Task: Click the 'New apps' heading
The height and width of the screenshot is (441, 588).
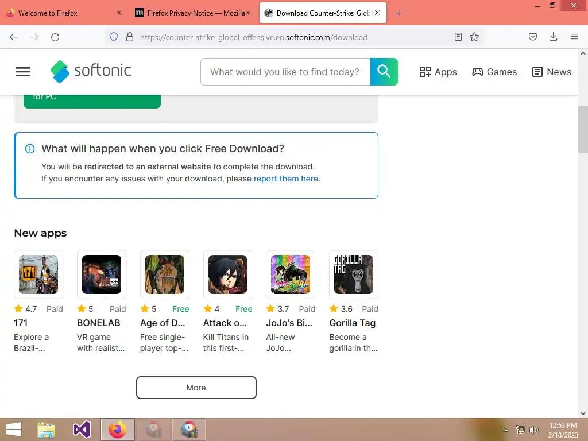Action: click(40, 233)
